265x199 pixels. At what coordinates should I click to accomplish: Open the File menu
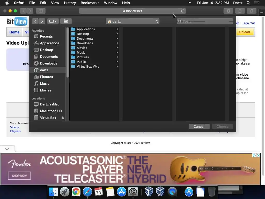(32, 3)
